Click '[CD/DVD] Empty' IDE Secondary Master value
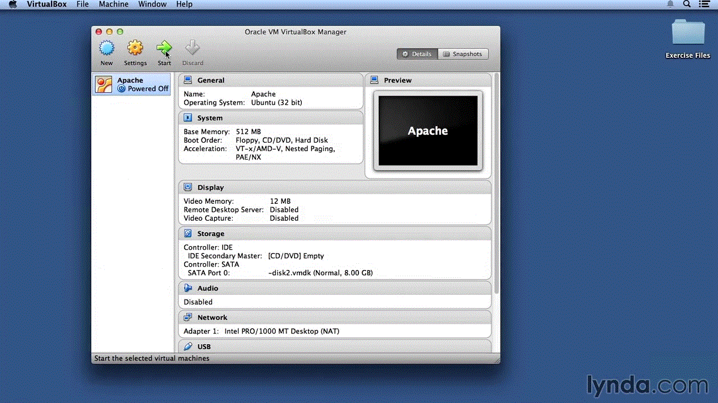 (296, 256)
